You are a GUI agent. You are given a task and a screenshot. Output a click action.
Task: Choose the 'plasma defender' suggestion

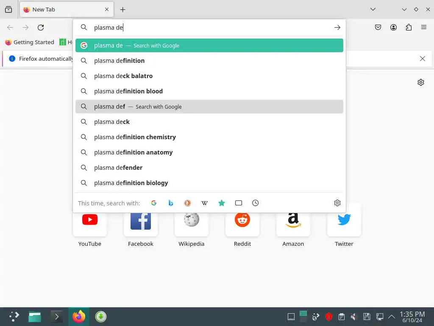pos(209,167)
